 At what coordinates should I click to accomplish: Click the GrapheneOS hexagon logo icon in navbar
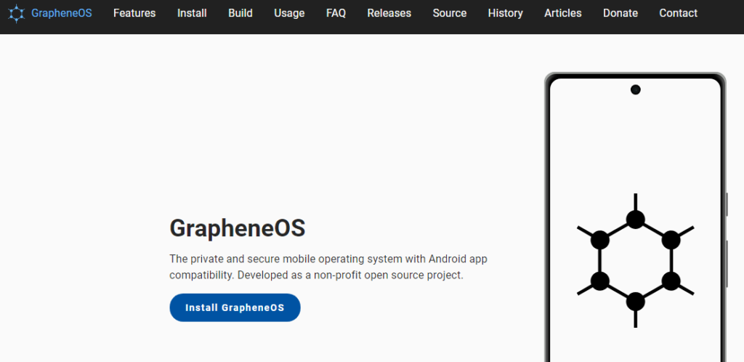[16, 13]
